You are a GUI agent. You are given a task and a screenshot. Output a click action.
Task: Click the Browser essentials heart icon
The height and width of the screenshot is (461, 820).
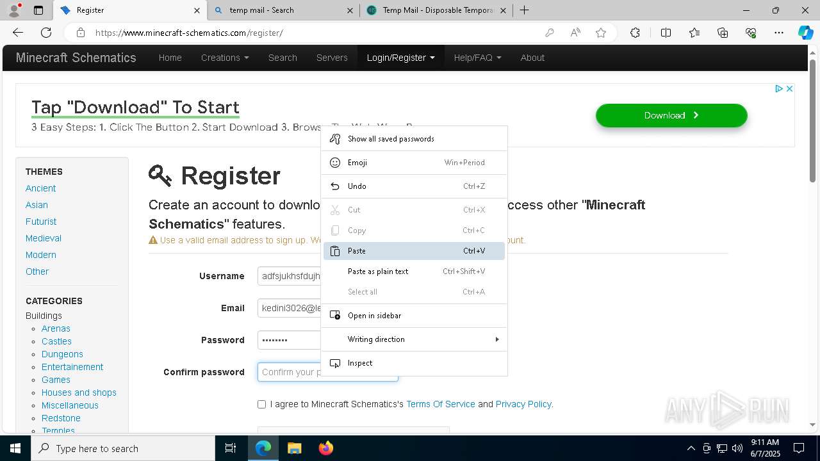click(751, 33)
